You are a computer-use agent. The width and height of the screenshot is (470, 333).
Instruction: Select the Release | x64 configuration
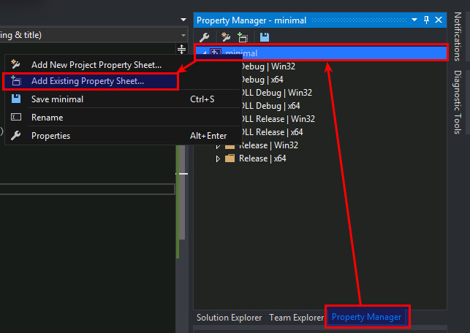(x=262, y=158)
